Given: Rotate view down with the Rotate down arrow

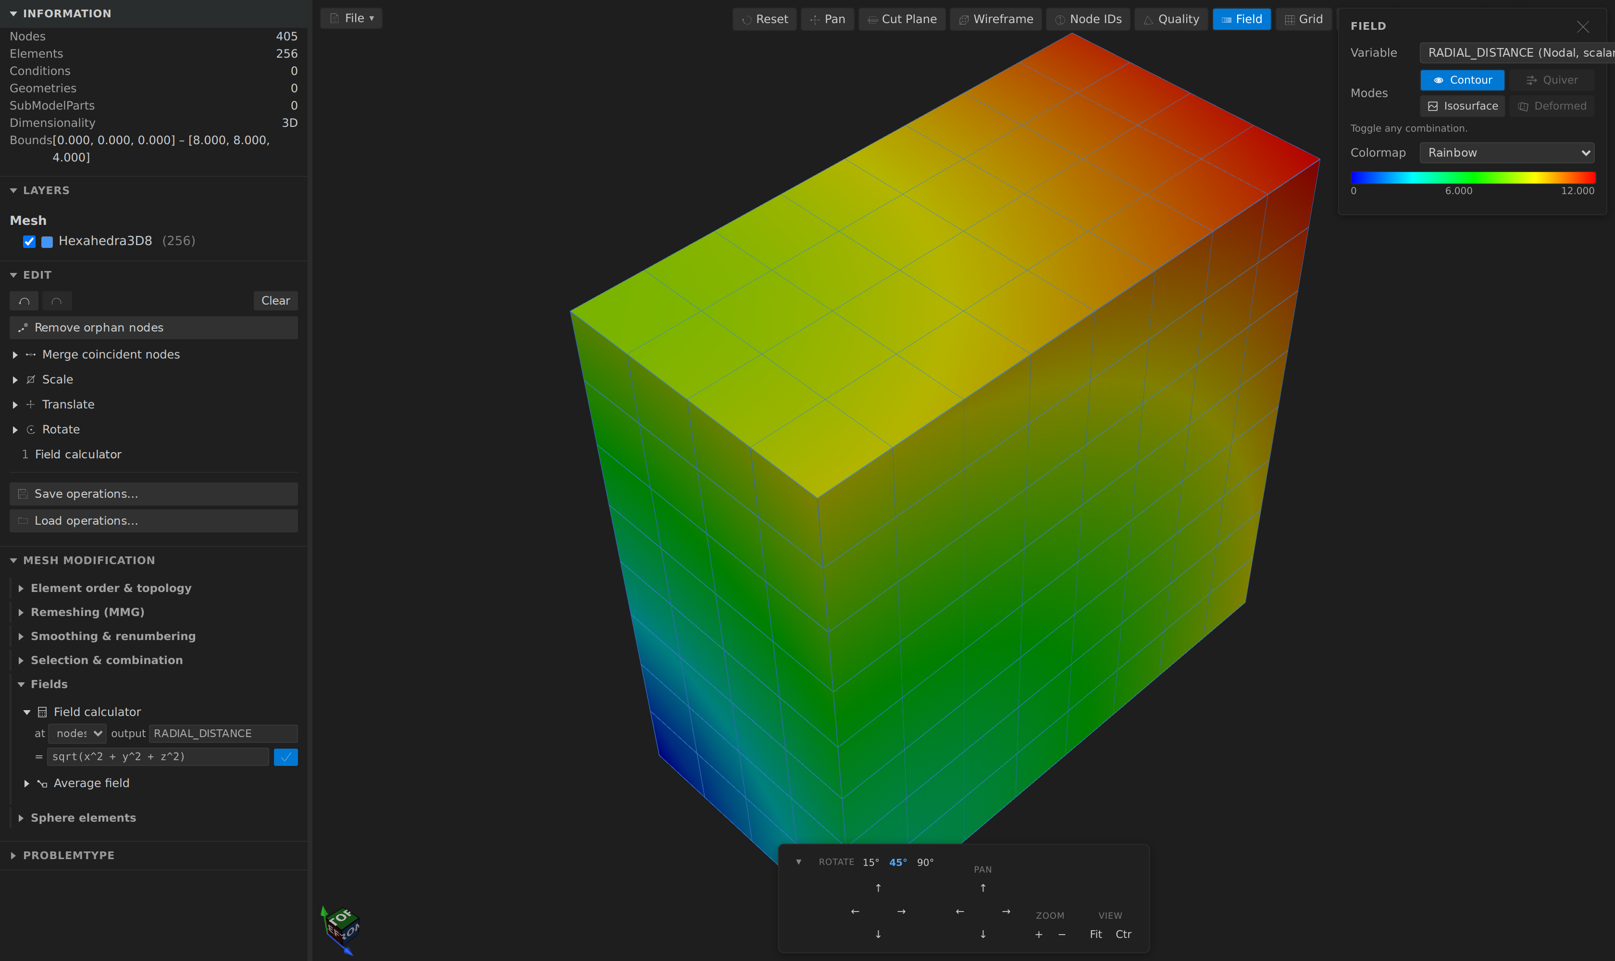Looking at the screenshot, I should [x=878, y=934].
